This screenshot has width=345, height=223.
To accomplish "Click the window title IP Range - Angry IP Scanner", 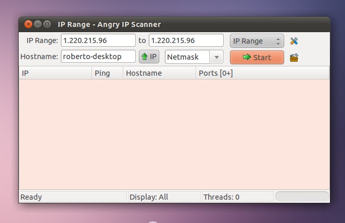I will [109, 24].
